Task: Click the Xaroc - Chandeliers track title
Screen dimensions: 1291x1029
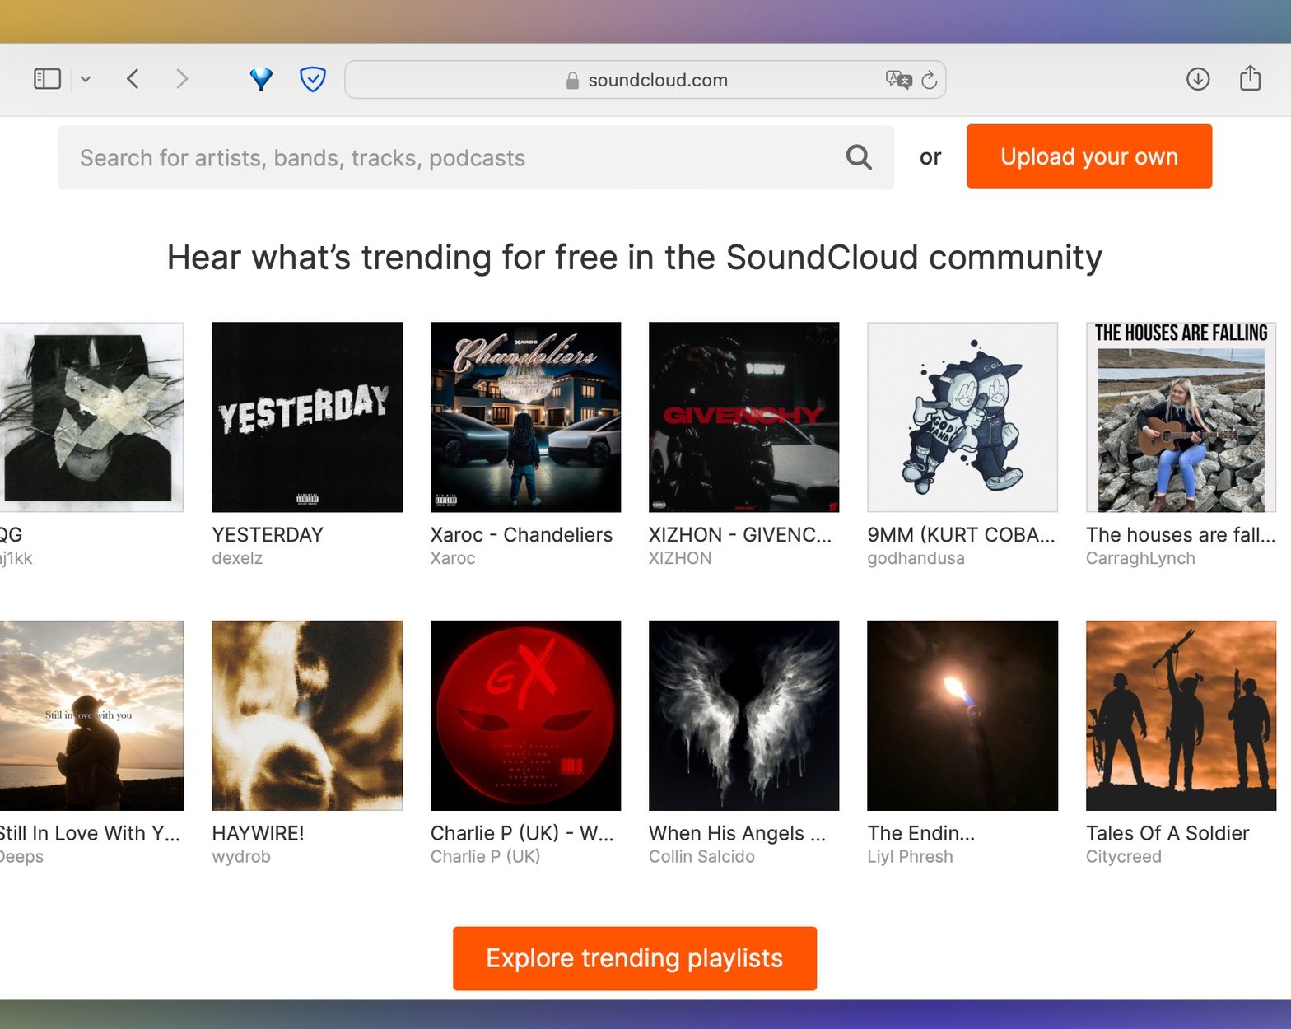Action: click(x=521, y=535)
